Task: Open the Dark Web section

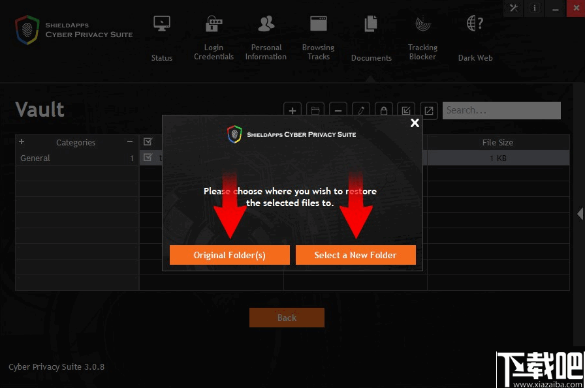Action: tap(475, 38)
